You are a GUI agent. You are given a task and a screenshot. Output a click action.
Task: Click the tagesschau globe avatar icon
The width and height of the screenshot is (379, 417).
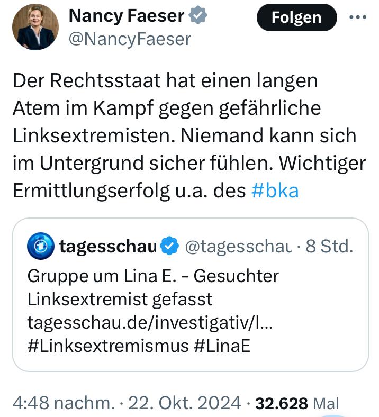pyautogui.click(x=41, y=246)
